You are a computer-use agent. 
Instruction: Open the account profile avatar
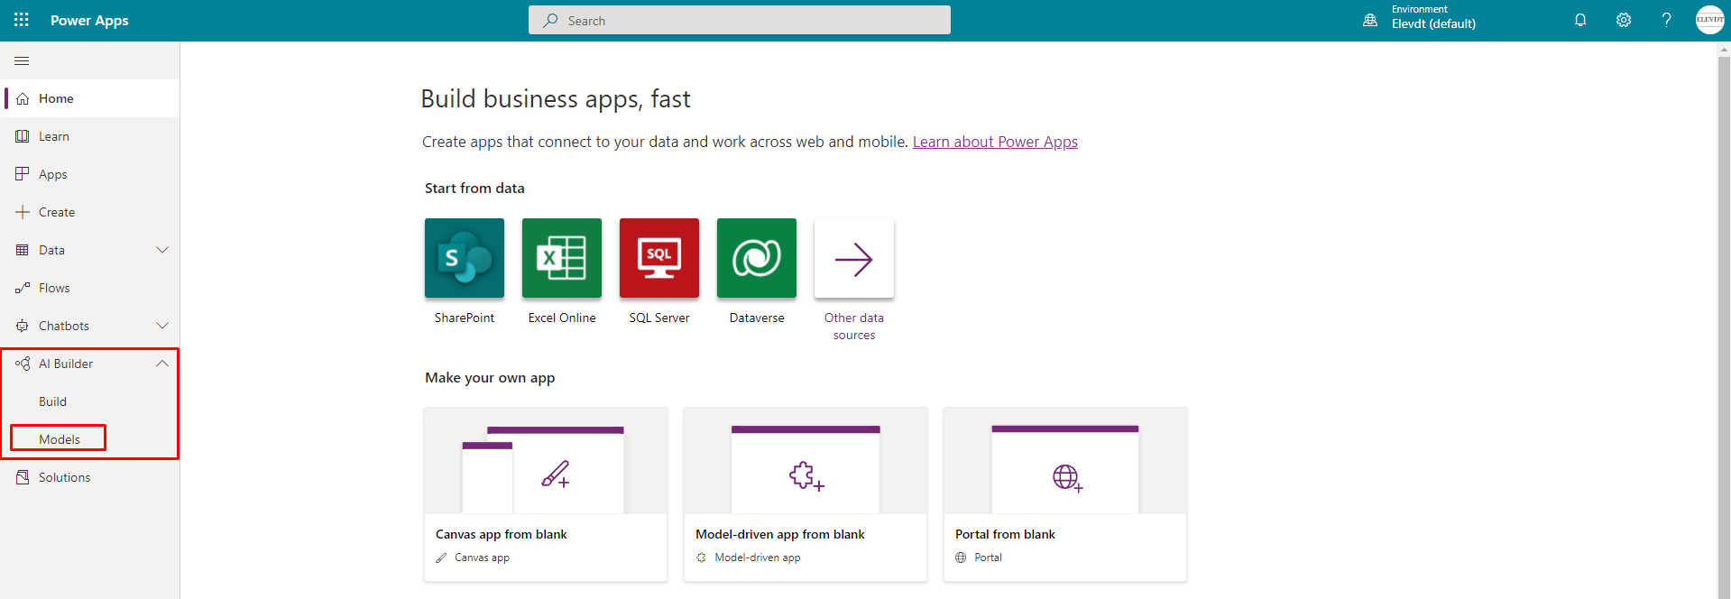pos(1710,20)
